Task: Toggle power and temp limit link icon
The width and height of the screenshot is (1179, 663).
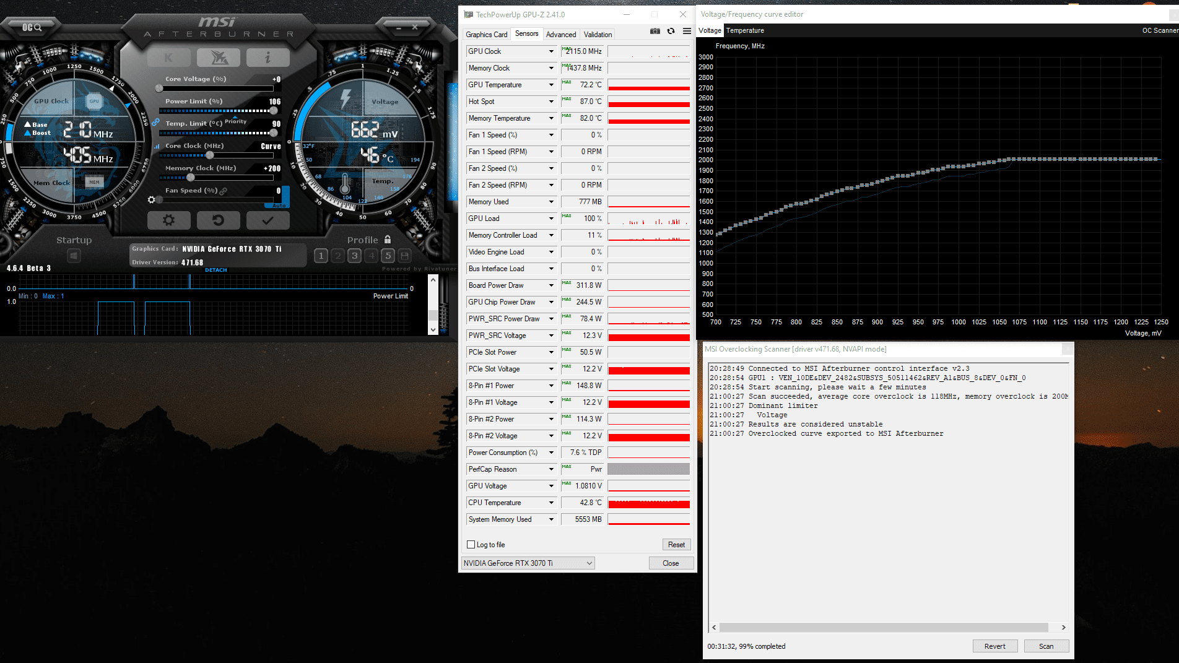Action: point(155,122)
